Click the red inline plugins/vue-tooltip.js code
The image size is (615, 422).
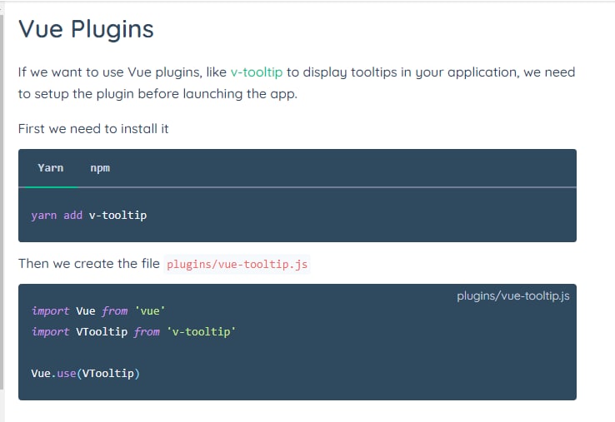237,265
